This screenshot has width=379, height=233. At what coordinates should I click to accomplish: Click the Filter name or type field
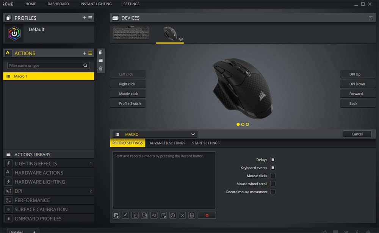tap(45, 66)
